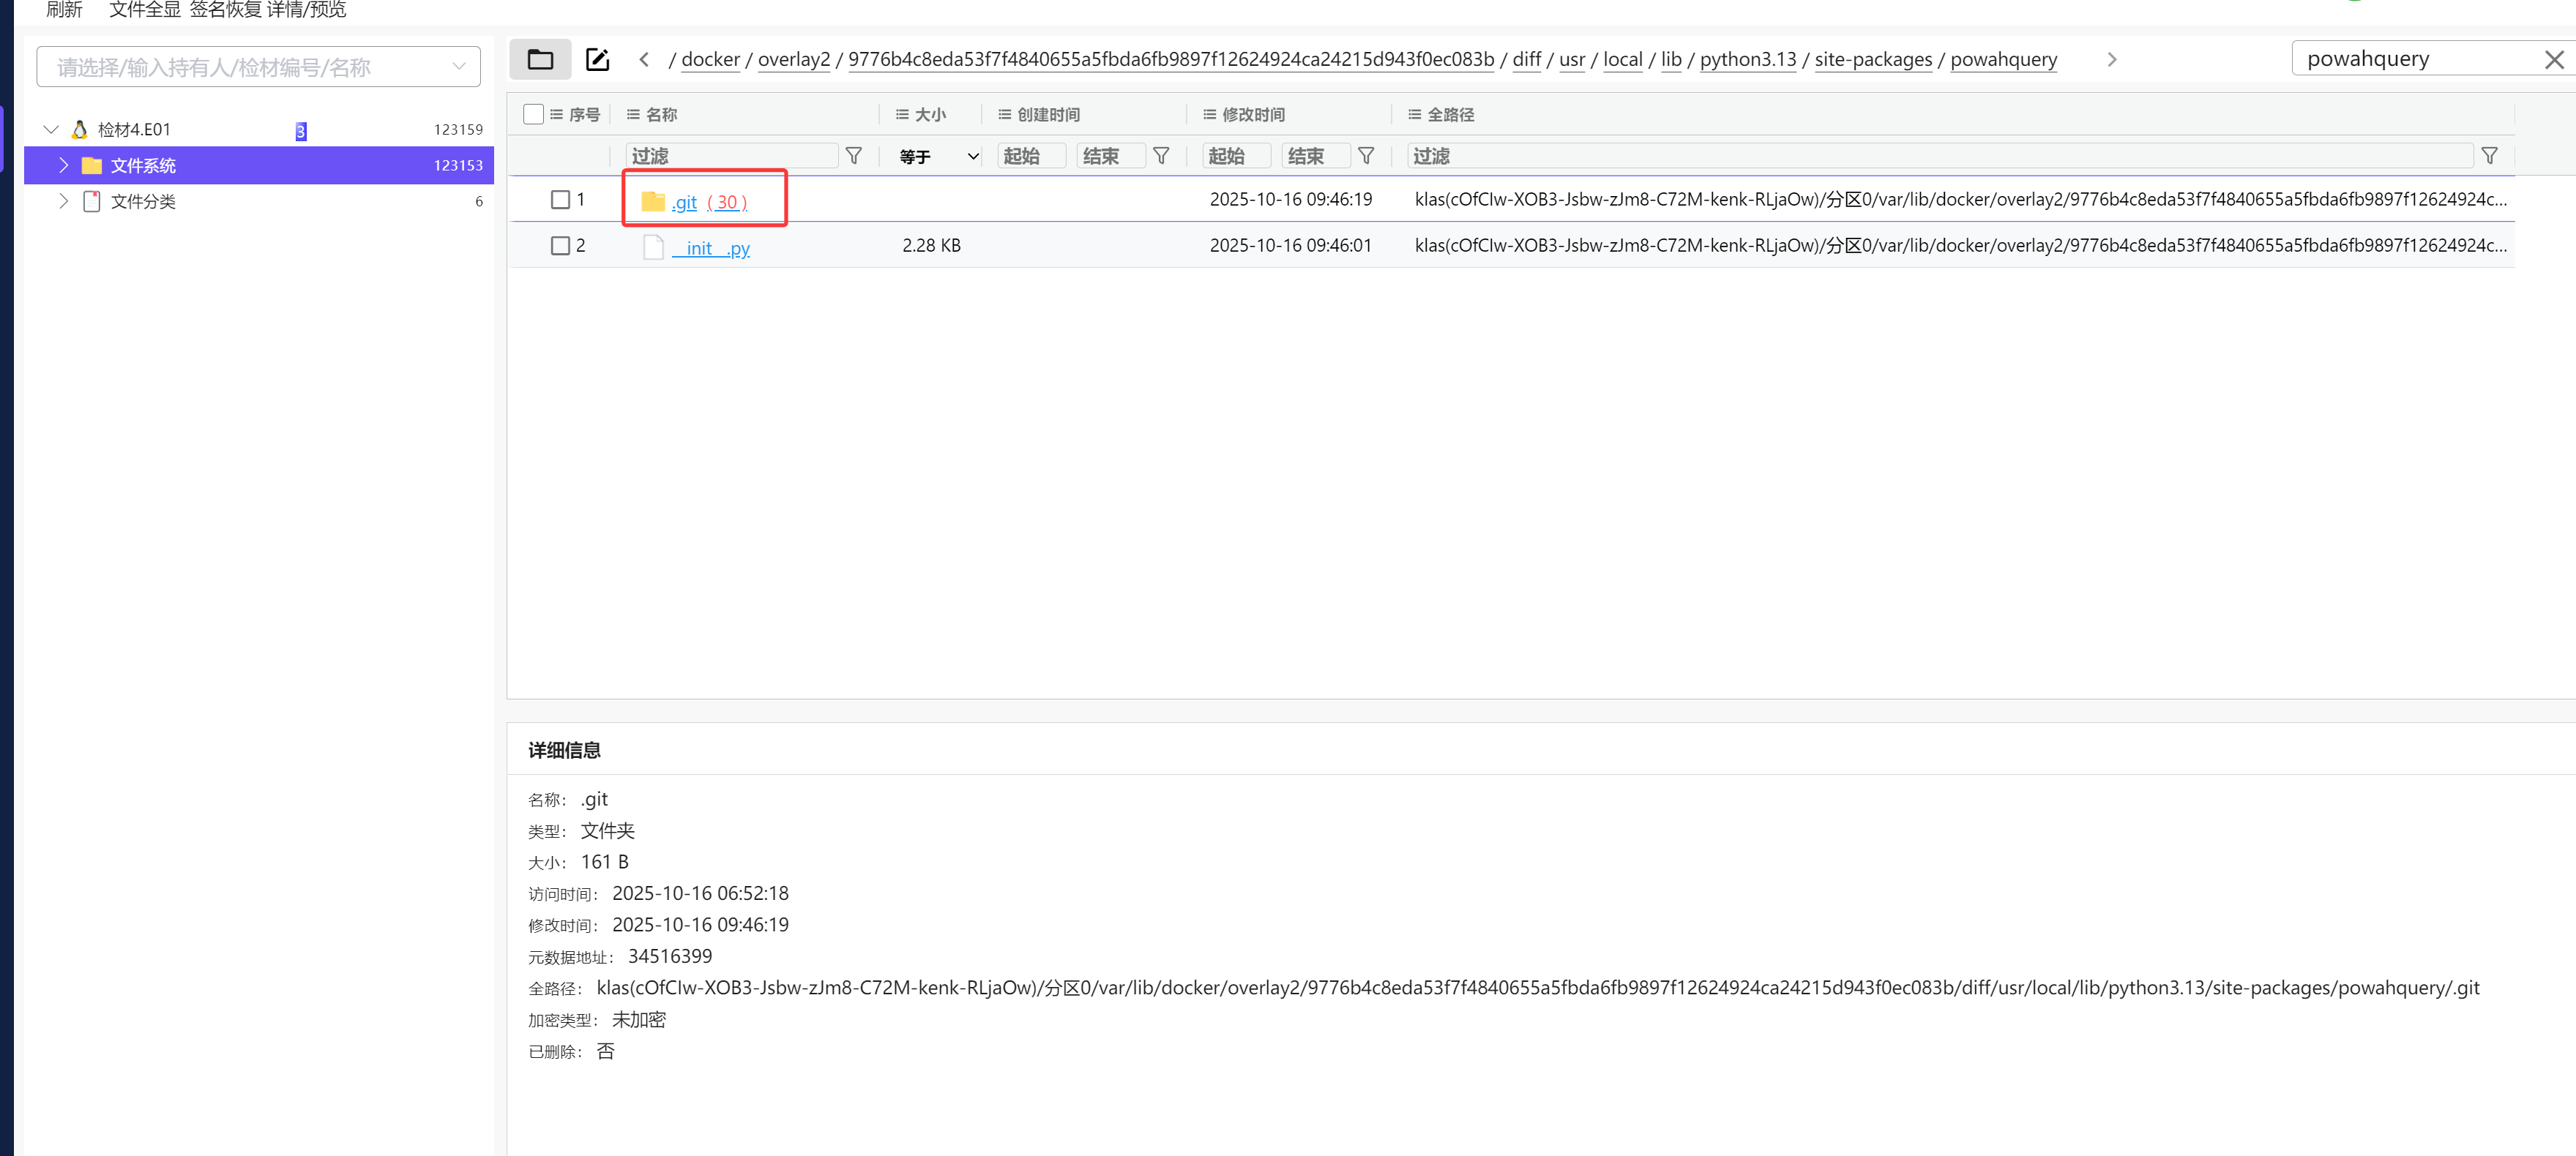Apply the full path filter funnel
This screenshot has height=1156, width=2576.
pyautogui.click(x=2489, y=156)
